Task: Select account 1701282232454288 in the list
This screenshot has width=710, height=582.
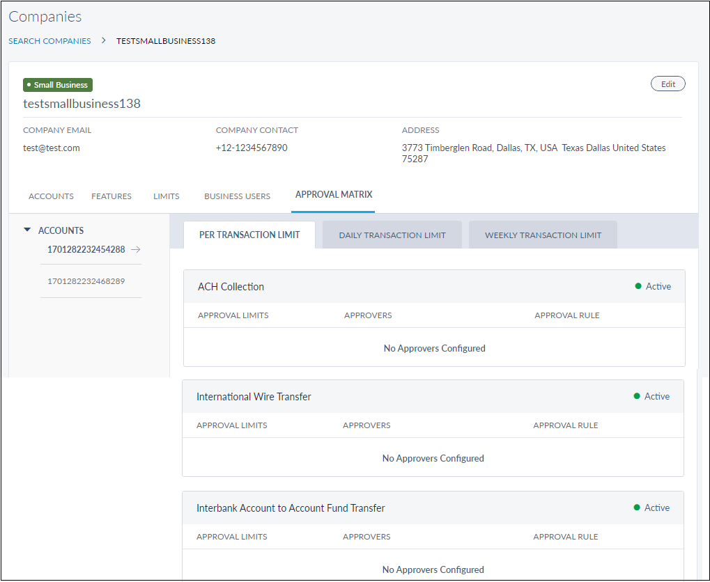Action: (85, 250)
